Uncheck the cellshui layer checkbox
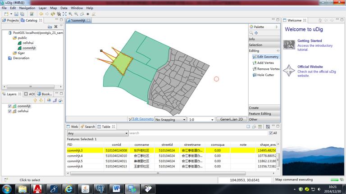Viewport: 346px width, 194px height. pos(10,111)
